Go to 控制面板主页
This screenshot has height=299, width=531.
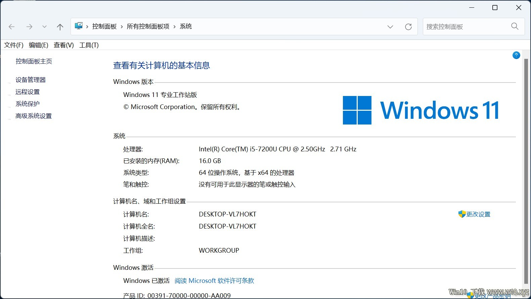[34, 61]
